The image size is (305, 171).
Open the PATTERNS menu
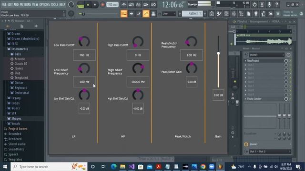coord(25,4)
